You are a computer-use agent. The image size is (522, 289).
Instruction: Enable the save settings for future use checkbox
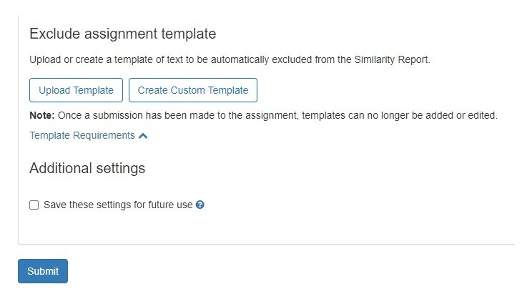tap(34, 205)
